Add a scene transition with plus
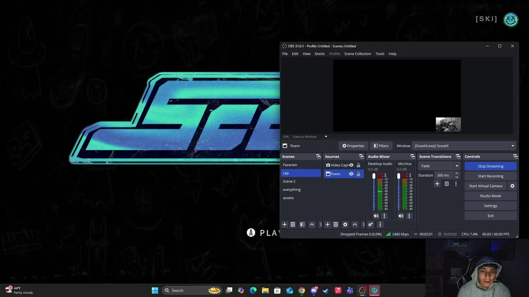Image resolution: width=529 pixels, height=297 pixels. (437, 184)
